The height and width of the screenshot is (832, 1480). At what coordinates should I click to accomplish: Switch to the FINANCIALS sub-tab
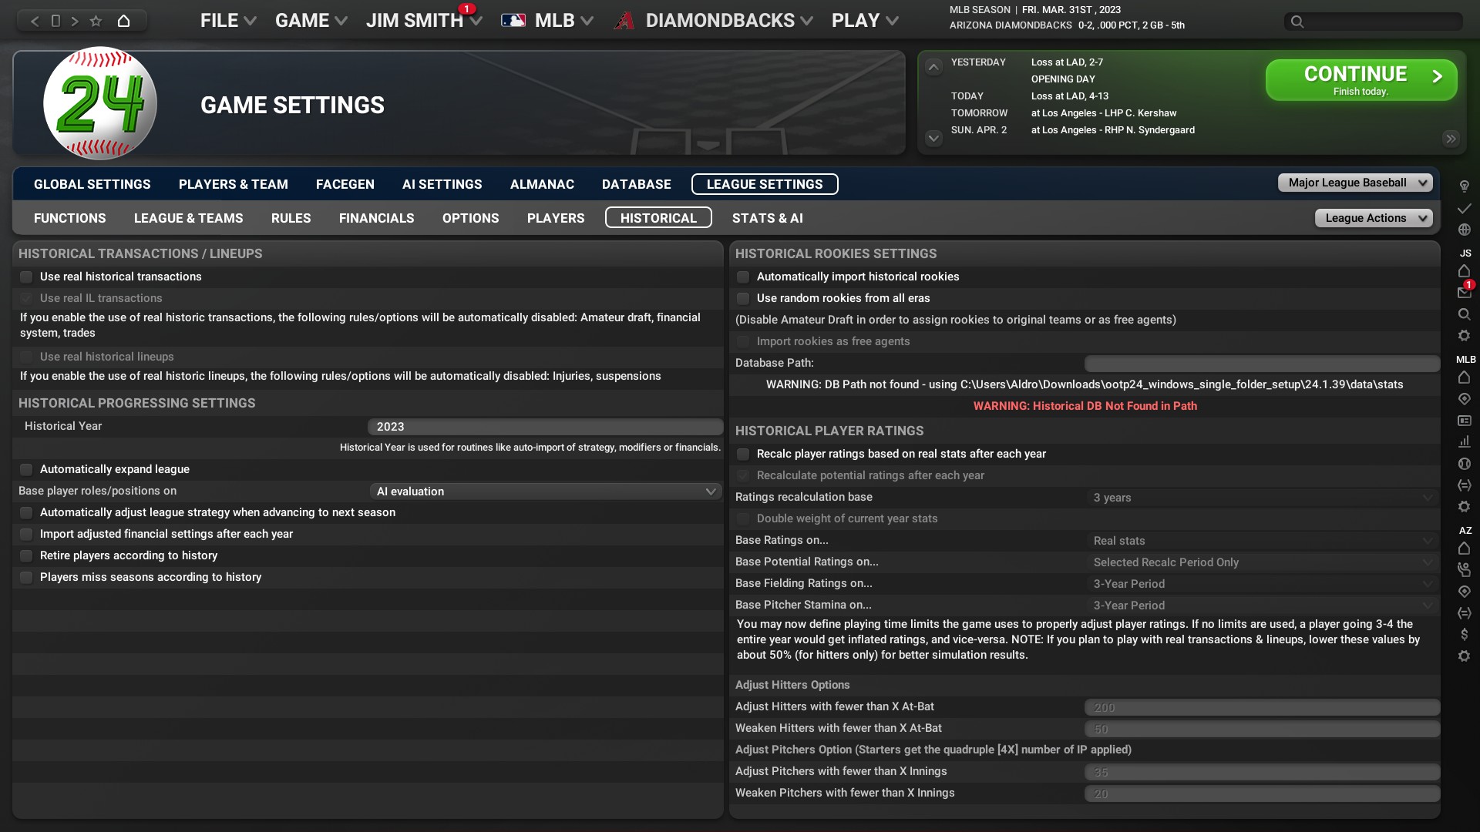[x=377, y=218]
